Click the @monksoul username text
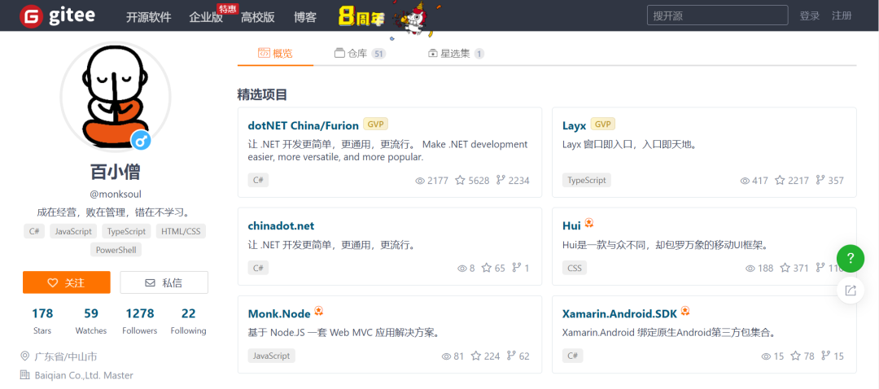 point(116,194)
